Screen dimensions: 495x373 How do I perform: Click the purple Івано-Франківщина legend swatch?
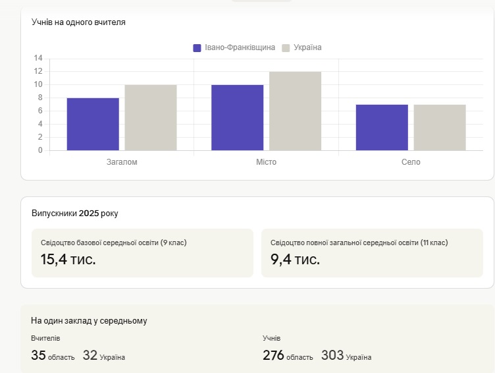click(x=197, y=48)
